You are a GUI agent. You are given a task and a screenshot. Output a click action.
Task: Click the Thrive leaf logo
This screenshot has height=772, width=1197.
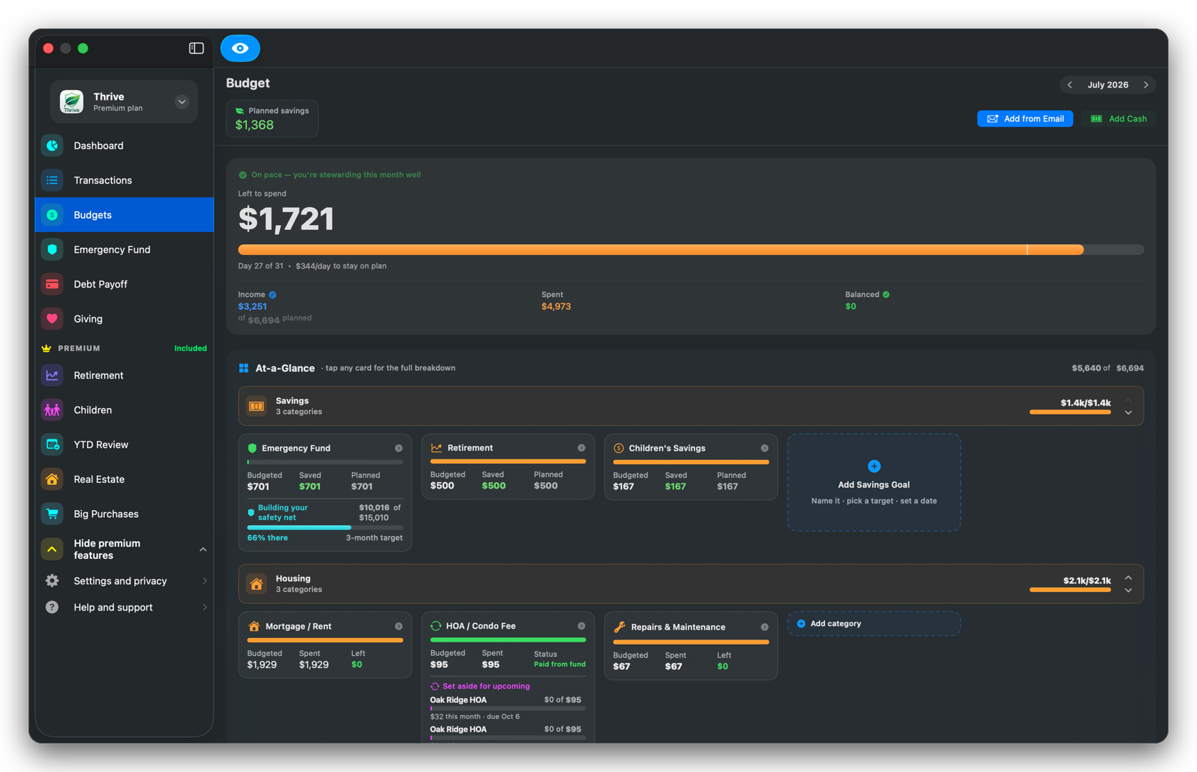(x=71, y=102)
